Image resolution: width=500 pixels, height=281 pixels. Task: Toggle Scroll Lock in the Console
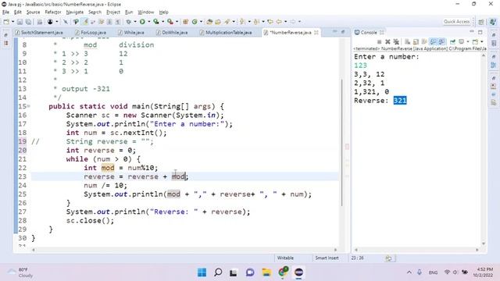[416, 41]
